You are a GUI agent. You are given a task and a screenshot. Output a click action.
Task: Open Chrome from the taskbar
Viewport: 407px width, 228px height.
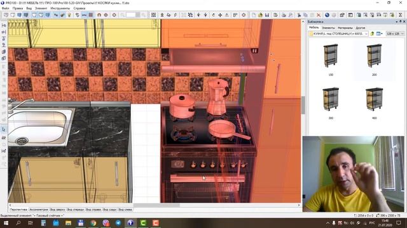point(93,223)
